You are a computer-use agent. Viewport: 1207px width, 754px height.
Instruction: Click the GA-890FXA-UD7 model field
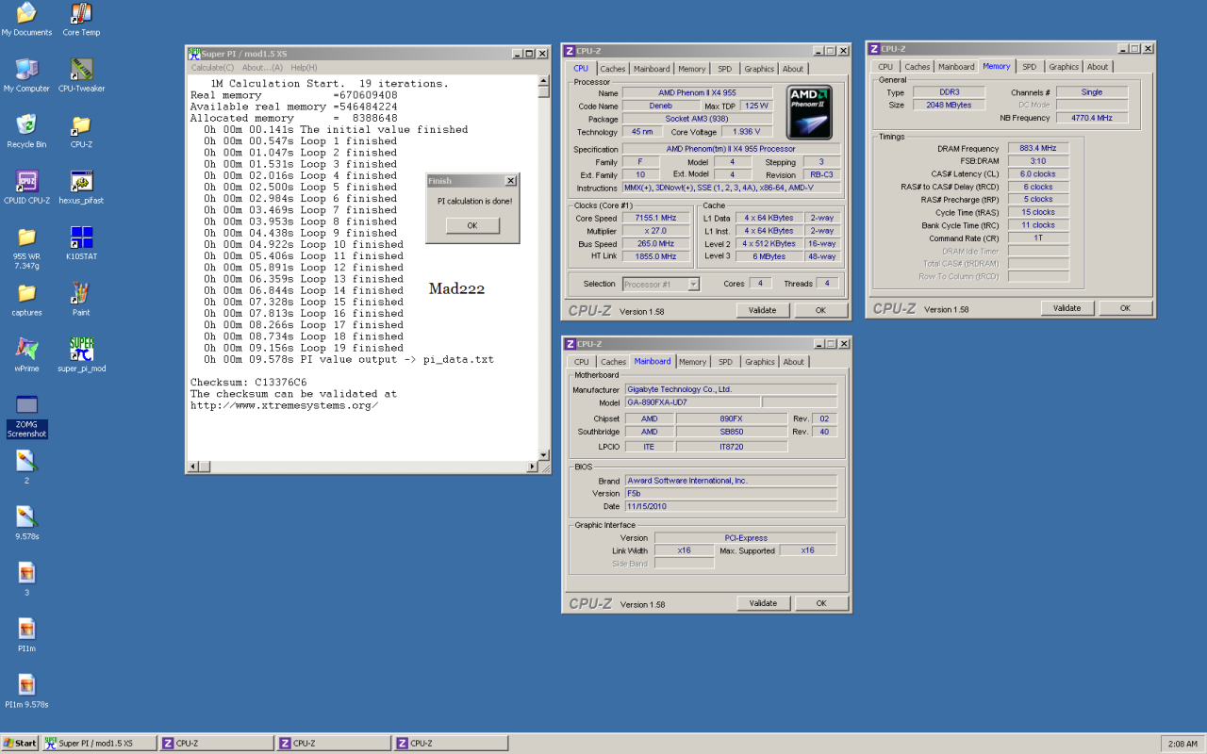point(691,402)
